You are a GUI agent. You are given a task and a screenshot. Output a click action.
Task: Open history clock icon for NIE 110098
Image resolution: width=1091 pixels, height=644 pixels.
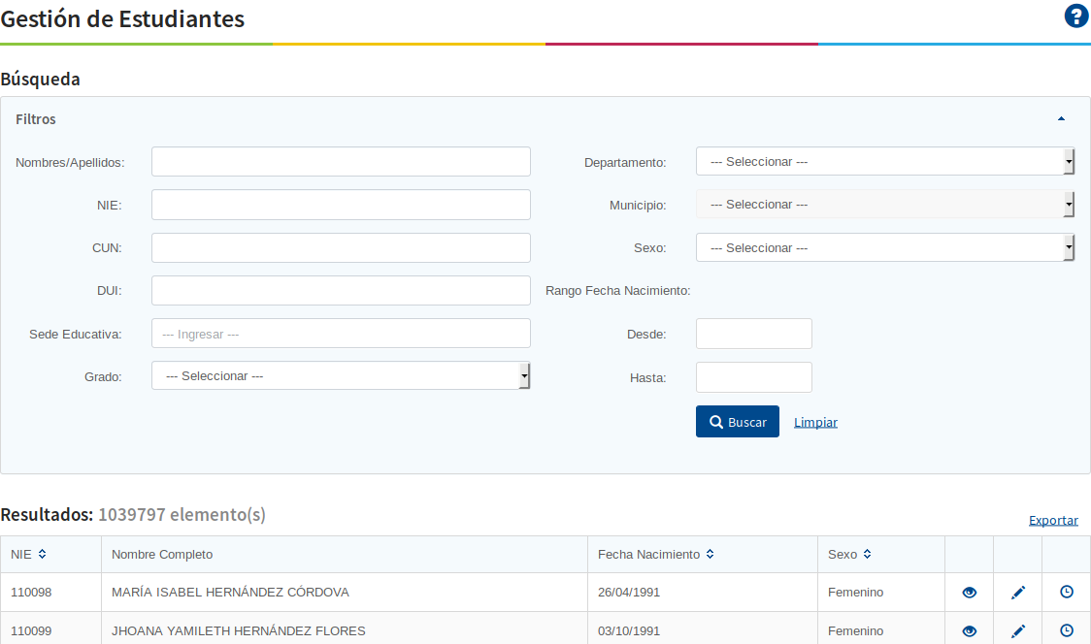1066,592
